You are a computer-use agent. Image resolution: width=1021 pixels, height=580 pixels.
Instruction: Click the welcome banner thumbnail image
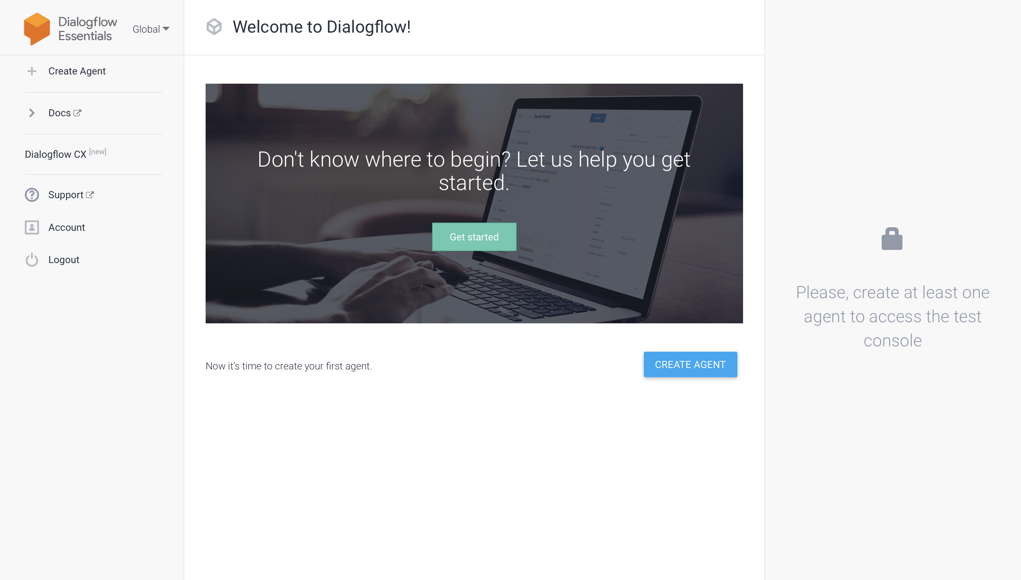(474, 203)
